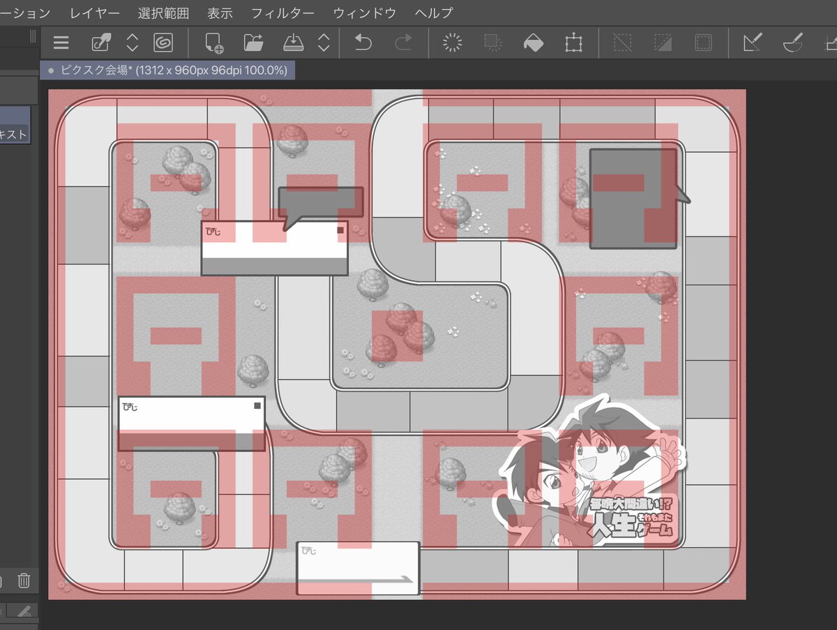The height and width of the screenshot is (630, 837).
Task: Open the ヘルプ menu
Action: [434, 13]
